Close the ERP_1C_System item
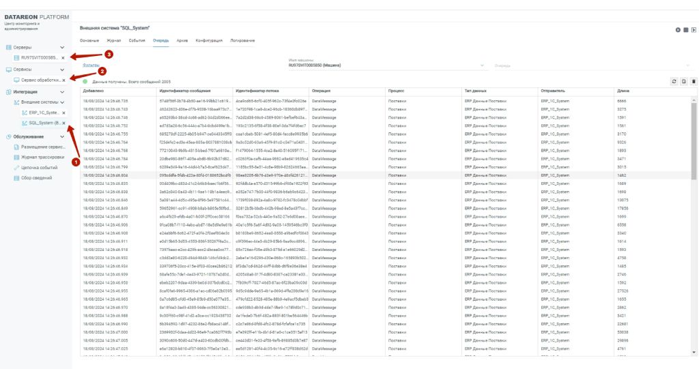 [x=63, y=113]
